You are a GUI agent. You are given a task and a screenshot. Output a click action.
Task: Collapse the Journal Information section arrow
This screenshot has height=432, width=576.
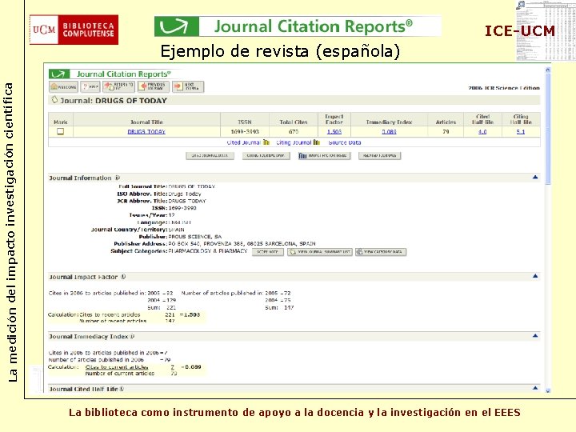tap(535, 177)
